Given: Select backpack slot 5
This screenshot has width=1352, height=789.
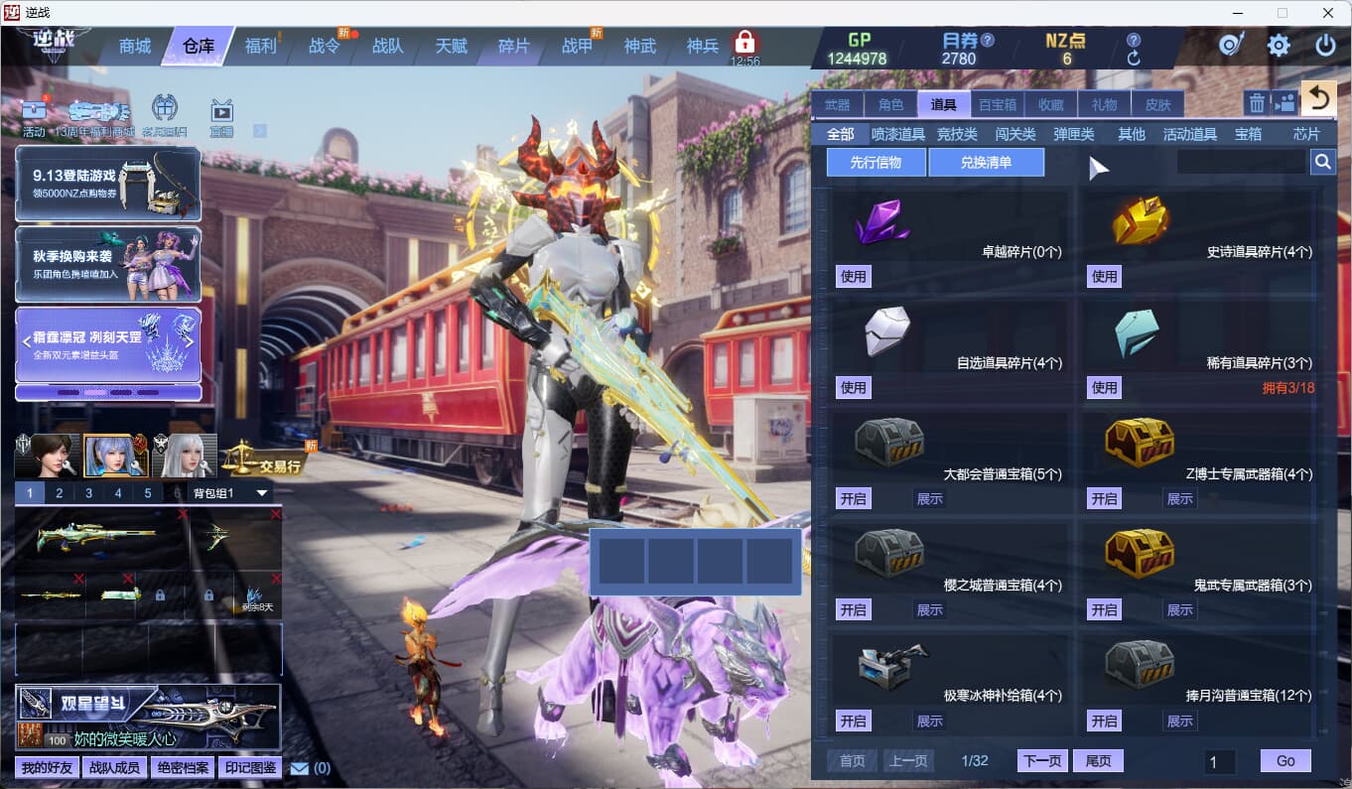Looking at the screenshot, I should tap(148, 493).
